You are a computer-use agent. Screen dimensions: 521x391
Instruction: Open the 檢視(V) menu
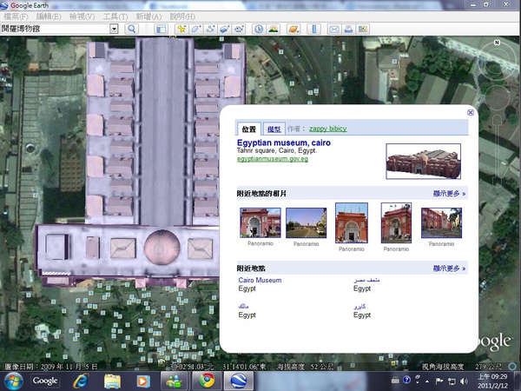82,17
